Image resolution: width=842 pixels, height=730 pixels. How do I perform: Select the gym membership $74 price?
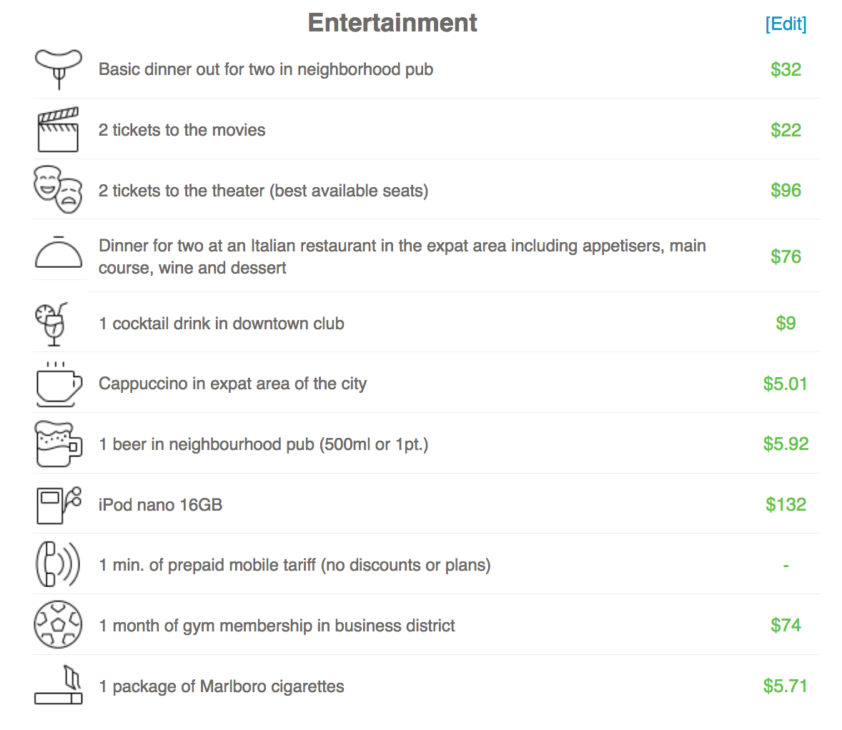click(786, 625)
